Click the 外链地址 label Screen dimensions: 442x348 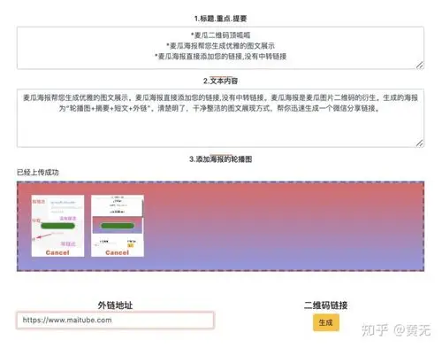115,305
